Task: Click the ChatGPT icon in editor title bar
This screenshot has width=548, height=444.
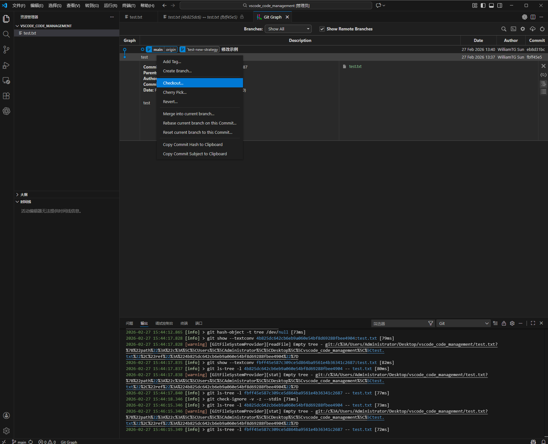Action: pos(525,17)
